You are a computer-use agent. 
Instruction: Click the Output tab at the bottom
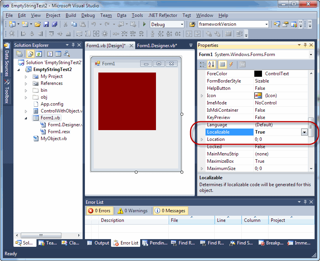point(98,243)
